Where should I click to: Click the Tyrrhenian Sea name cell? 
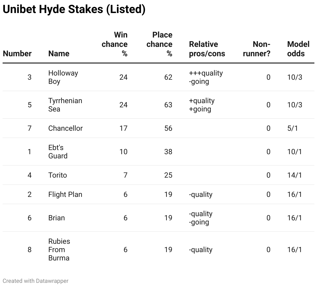pyautogui.click(x=65, y=105)
